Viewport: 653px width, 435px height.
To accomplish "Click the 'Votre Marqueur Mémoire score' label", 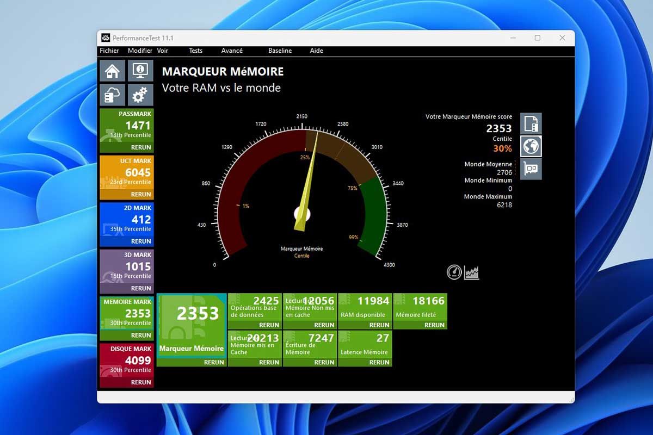I will (469, 116).
